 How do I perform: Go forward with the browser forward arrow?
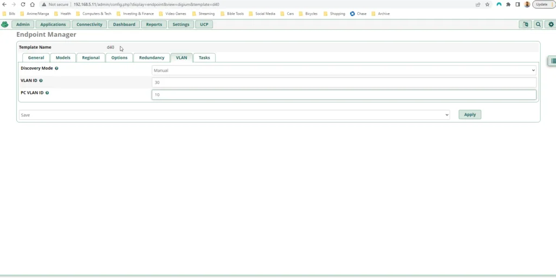coord(14,4)
